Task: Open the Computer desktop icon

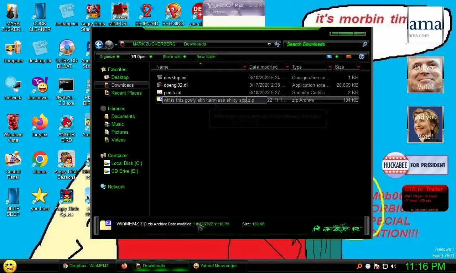Action: (x=13, y=52)
